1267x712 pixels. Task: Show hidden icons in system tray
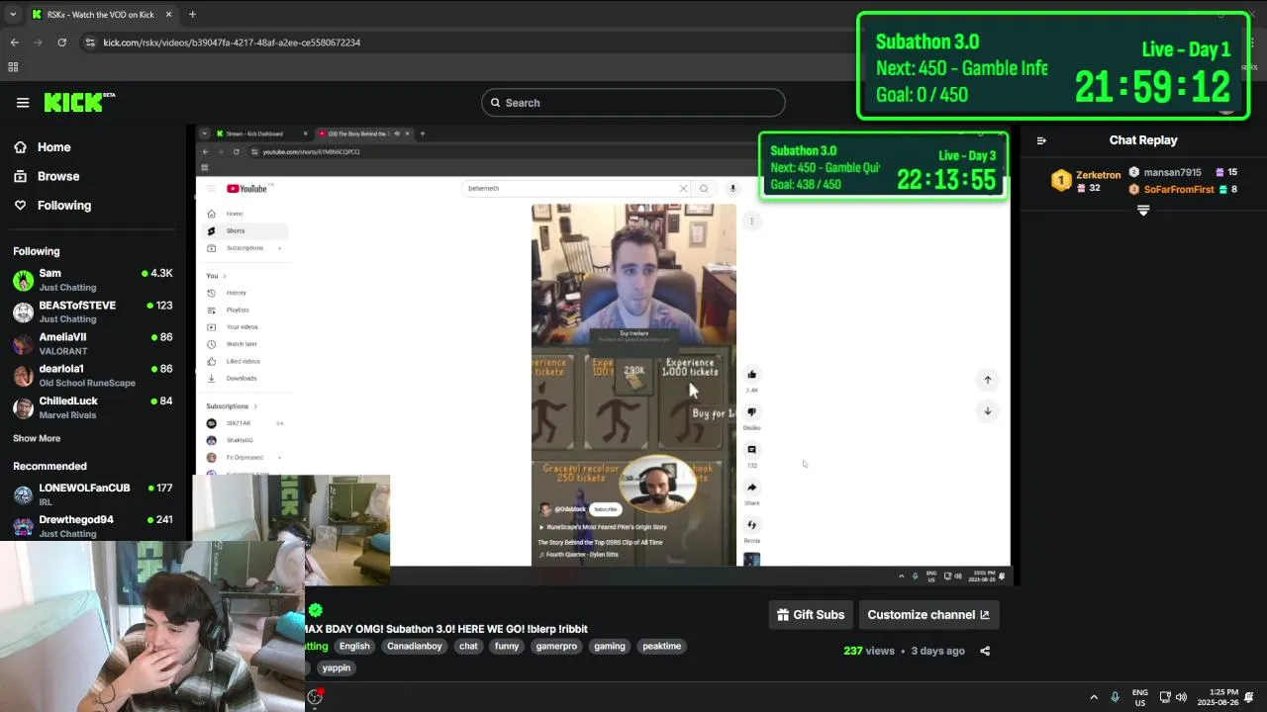[x=1094, y=697]
